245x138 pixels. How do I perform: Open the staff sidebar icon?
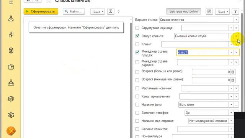[11, 83]
